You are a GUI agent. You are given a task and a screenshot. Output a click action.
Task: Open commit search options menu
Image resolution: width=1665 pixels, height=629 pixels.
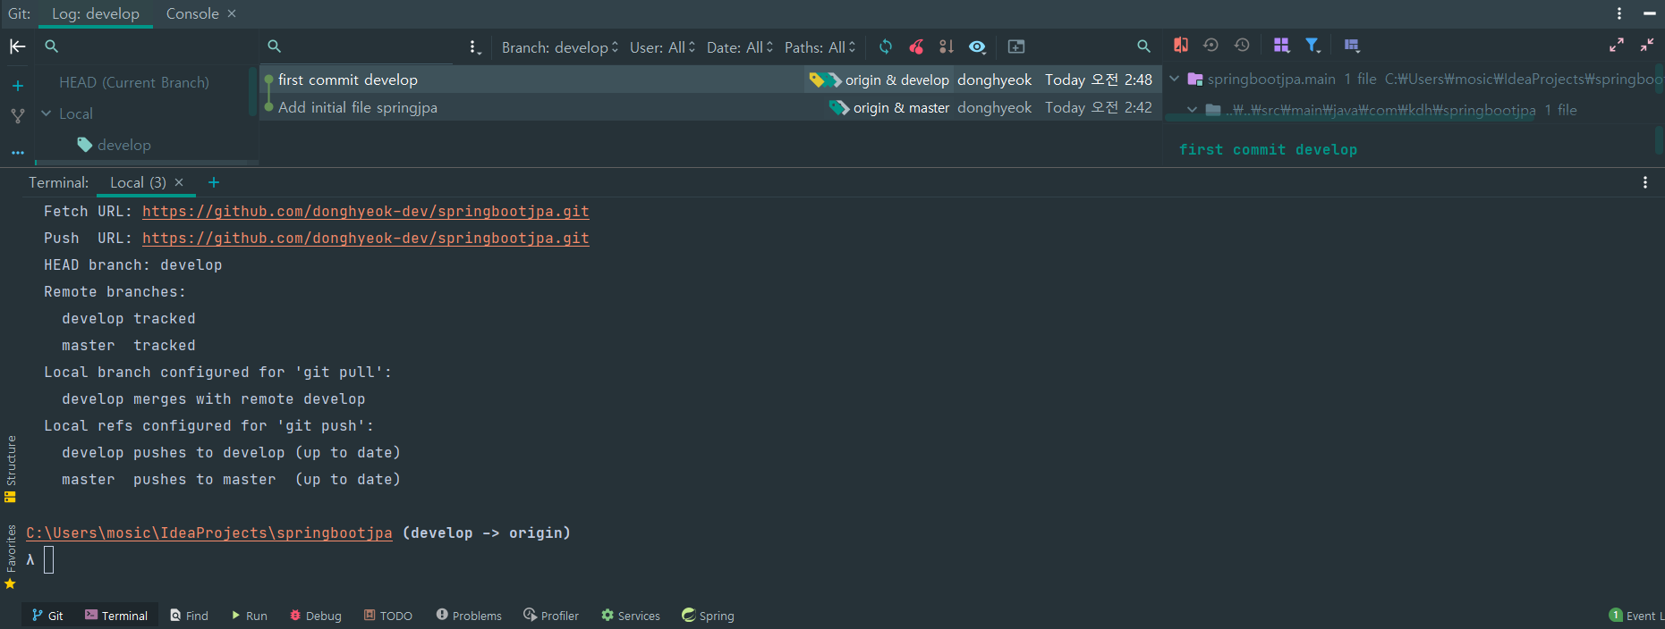[474, 47]
